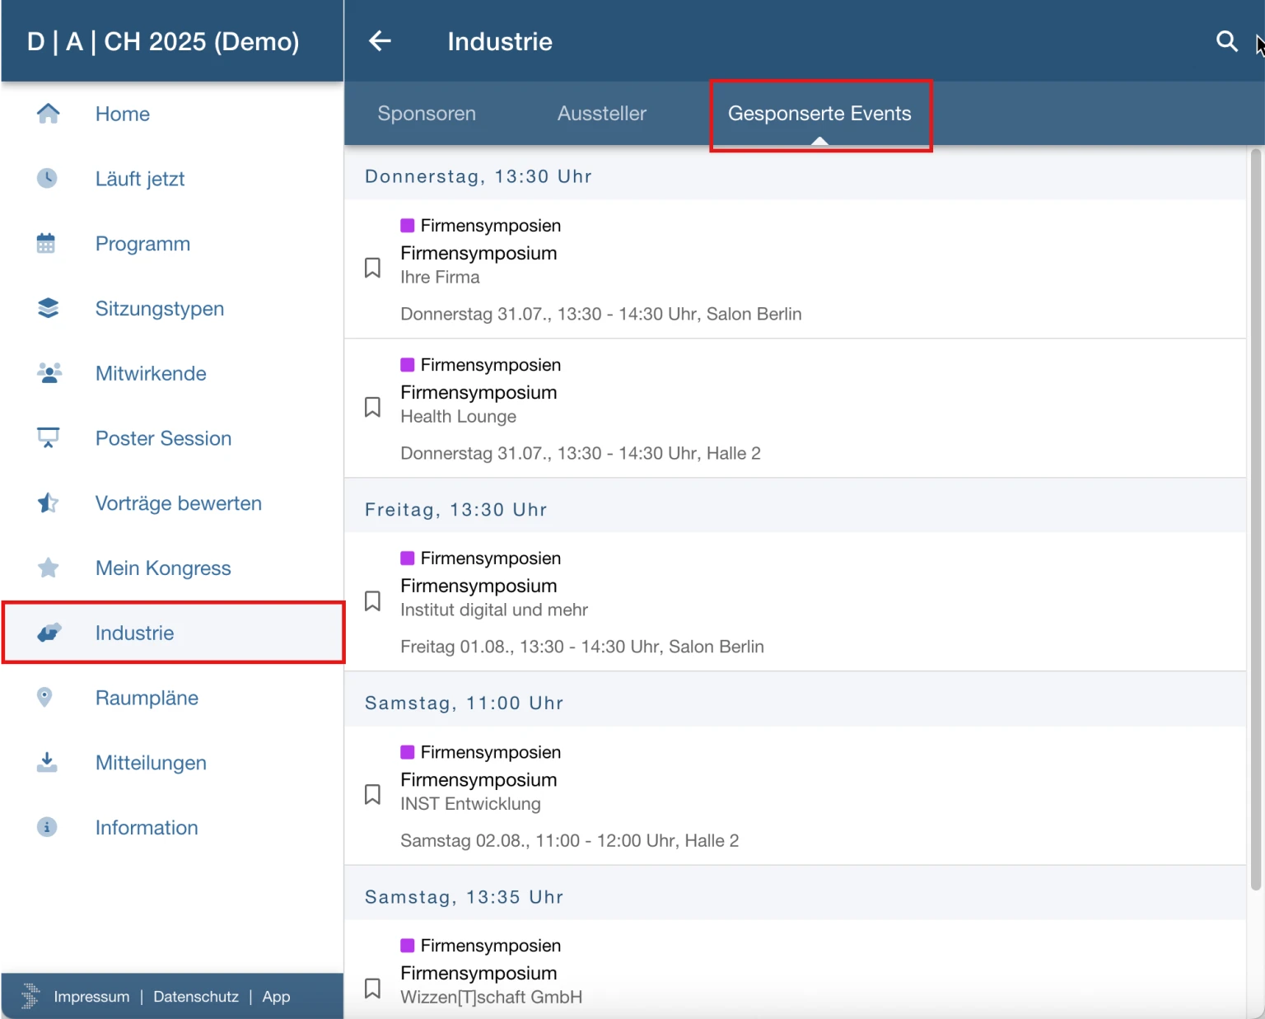The width and height of the screenshot is (1265, 1019).
Task: Switch to the Sponsoren tab
Action: (427, 114)
